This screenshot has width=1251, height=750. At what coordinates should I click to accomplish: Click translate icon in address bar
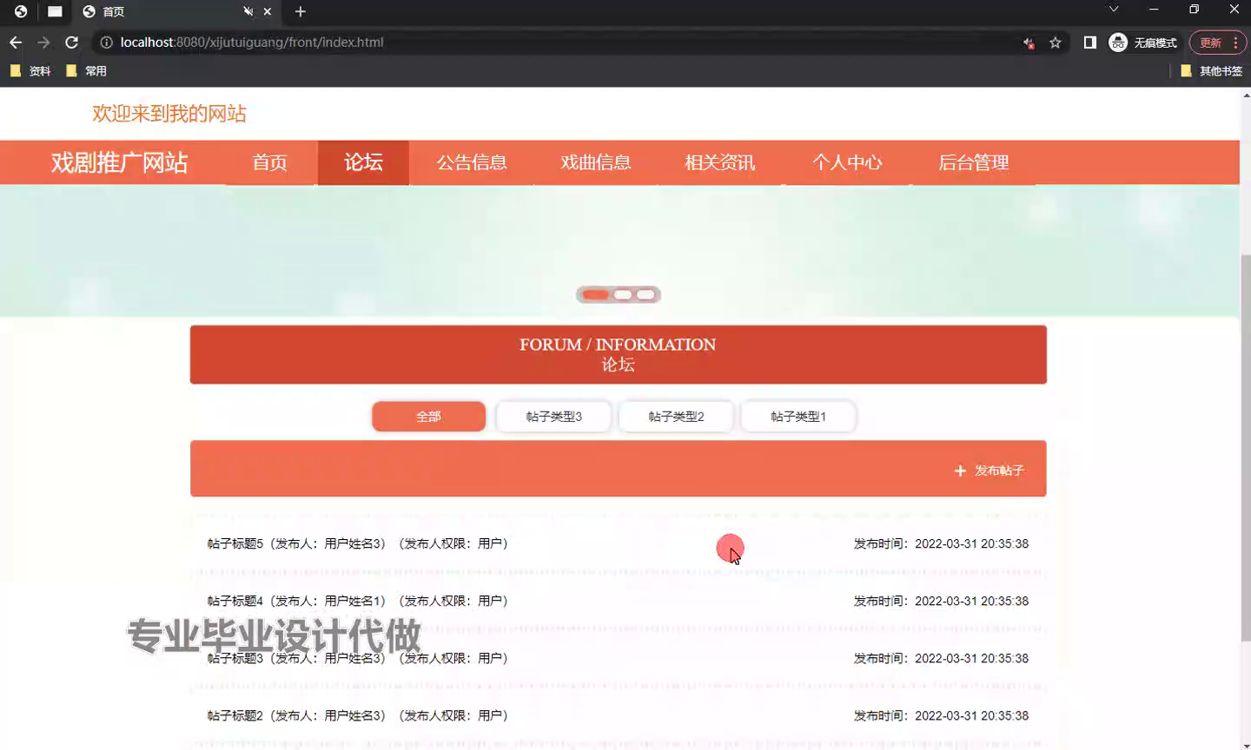(1029, 43)
